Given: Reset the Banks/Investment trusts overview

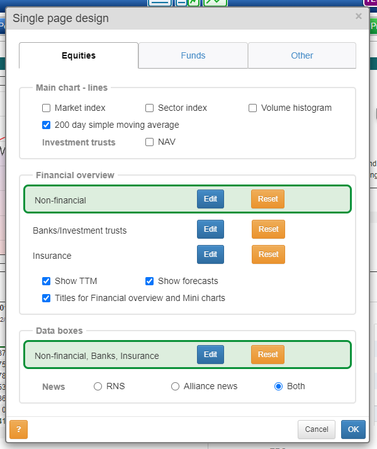Looking at the screenshot, I should [x=268, y=229].
